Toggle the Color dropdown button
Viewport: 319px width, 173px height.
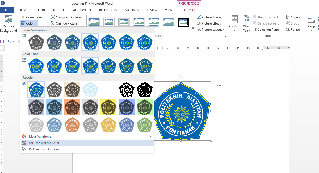29,23
